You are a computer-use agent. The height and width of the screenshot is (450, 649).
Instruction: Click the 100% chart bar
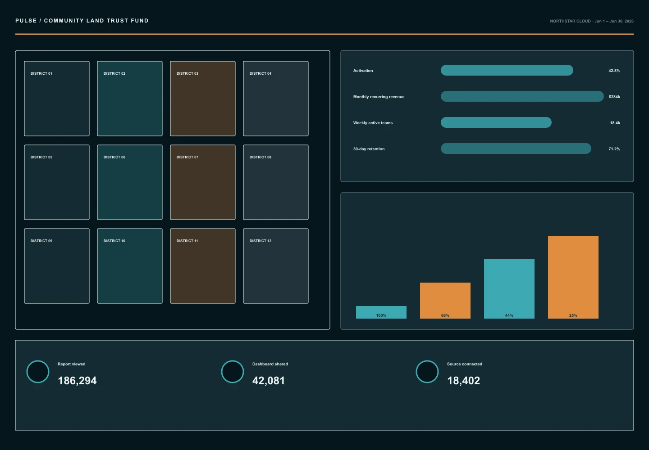(381, 312)
